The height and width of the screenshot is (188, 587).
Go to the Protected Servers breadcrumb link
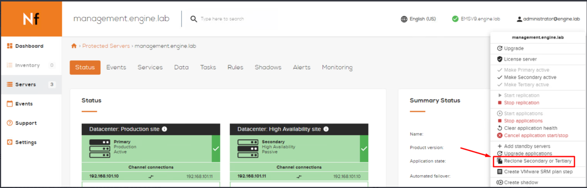[x=106, y=46]
